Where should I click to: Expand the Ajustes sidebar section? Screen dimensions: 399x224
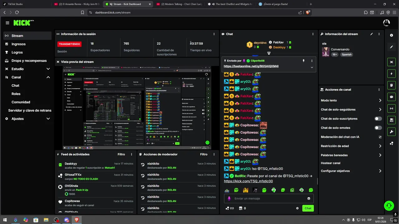[x=48, y=119]
